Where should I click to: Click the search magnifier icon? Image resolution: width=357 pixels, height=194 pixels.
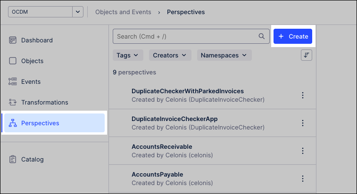point(262,36)
